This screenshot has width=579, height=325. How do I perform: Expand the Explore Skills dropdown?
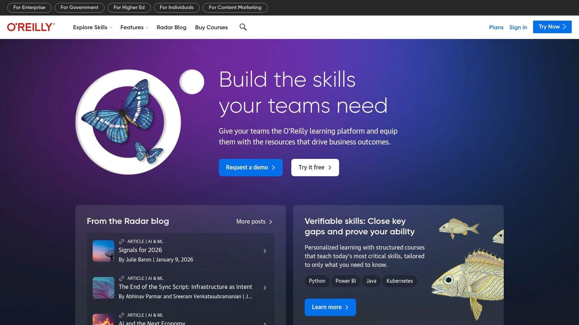click(93, 27)
